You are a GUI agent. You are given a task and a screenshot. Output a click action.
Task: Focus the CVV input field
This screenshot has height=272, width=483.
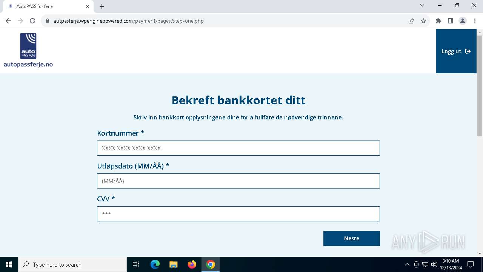[238, 214]
